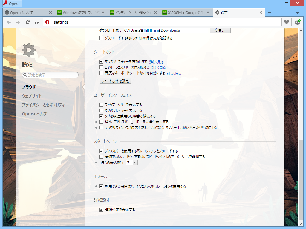Enable ブックマークバーを表示する
The height and width of the screenshot is (229, 306).
101,105
